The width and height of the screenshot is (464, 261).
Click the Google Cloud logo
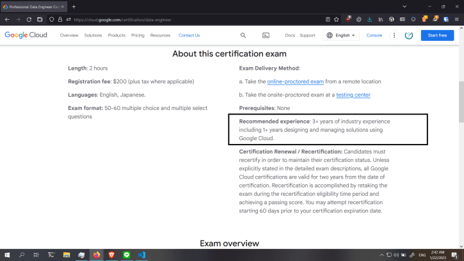coord(26,35)
